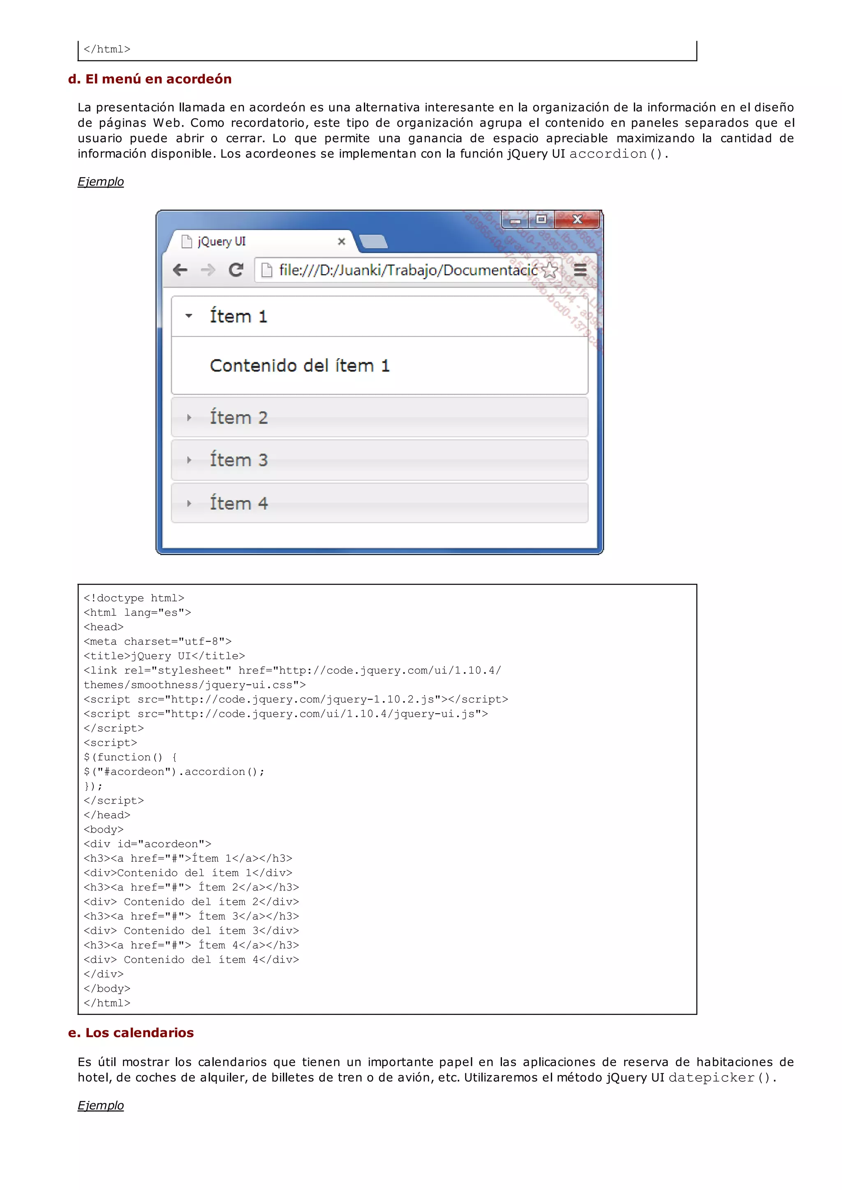Open a new tab next to jQuery UI
The image size is (842, 1190).
[373, 241]
